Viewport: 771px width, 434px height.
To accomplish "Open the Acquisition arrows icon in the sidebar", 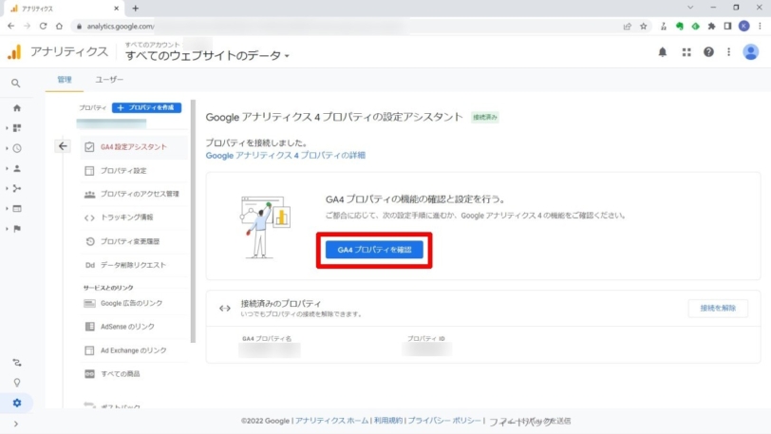I will click(17, 188).
